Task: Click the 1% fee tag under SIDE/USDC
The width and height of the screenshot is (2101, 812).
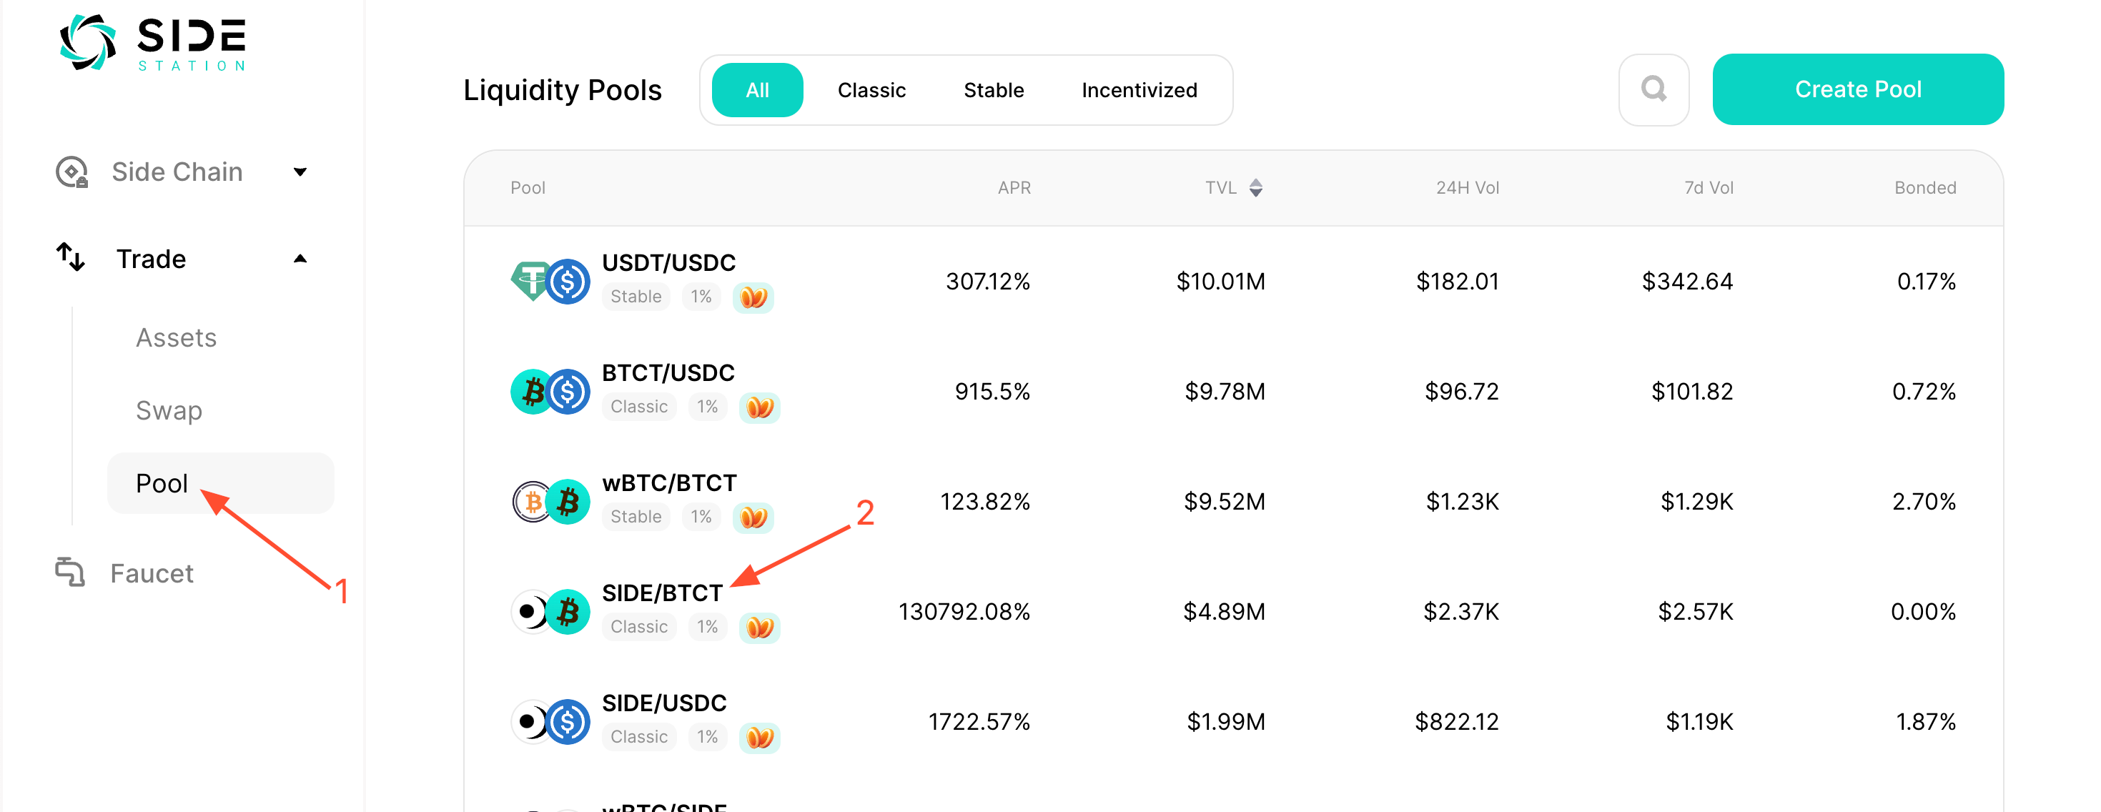Action: [707, 737]
